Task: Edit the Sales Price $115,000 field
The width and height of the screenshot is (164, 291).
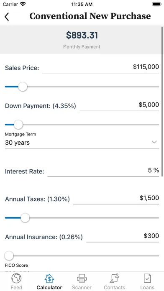Action: click(x=101, y=67)
